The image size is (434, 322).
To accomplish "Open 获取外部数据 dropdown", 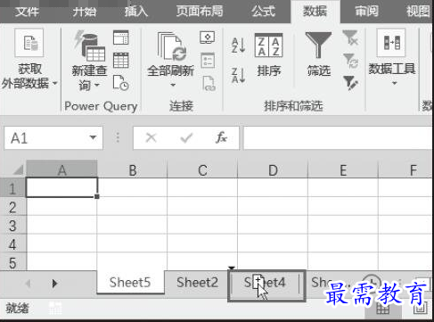I will point(29,60).
